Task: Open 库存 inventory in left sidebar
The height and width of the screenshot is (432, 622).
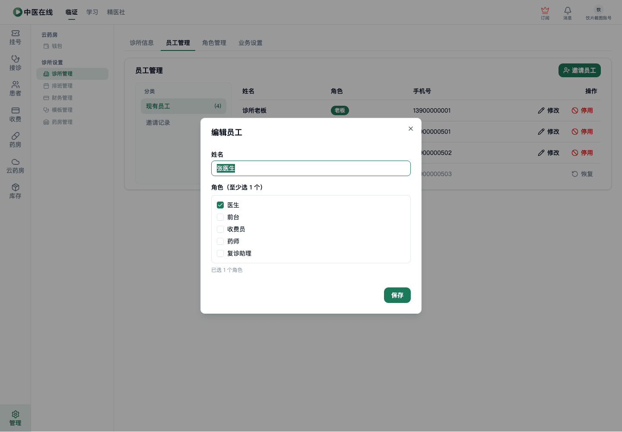Action: [15, 192]
